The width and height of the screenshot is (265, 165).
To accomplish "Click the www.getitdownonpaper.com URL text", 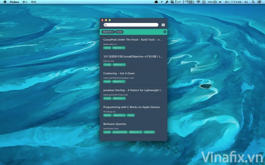I will (x=119, y=78).
